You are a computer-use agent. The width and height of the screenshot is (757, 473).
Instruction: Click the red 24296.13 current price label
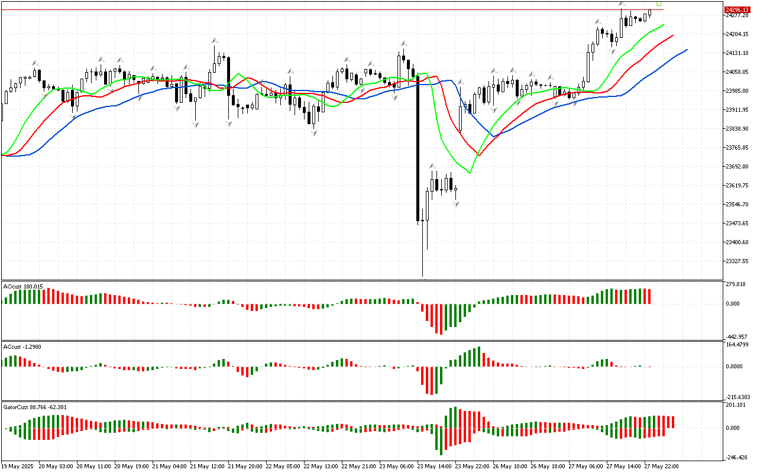[737, 10]
